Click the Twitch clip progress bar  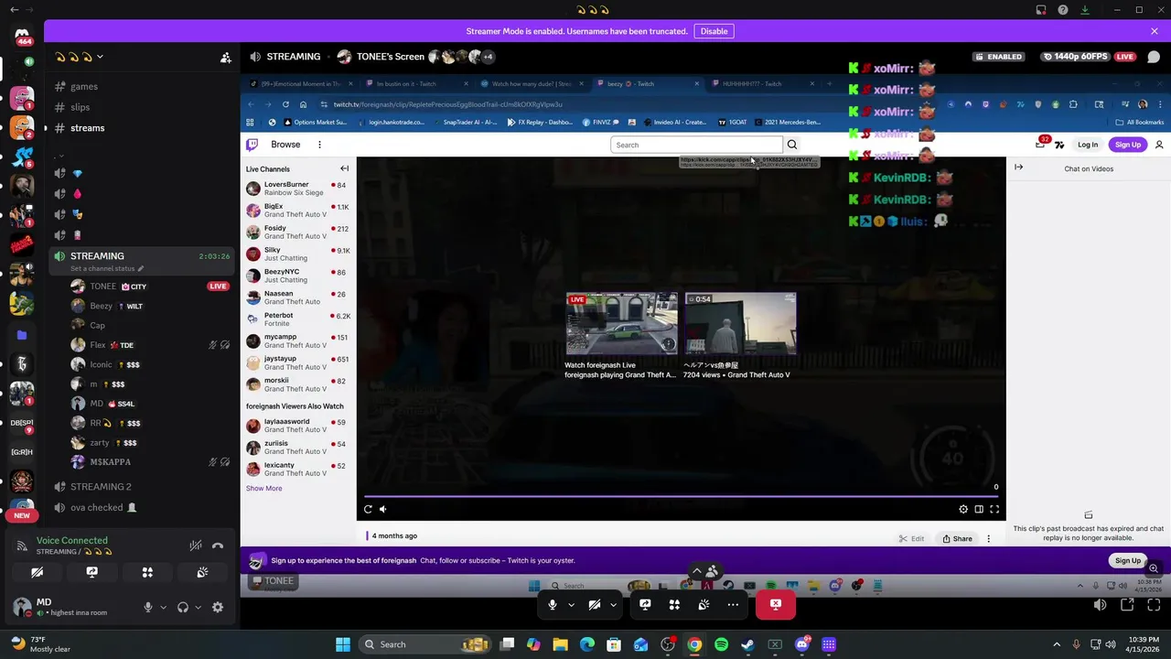(x=682, y=497)
